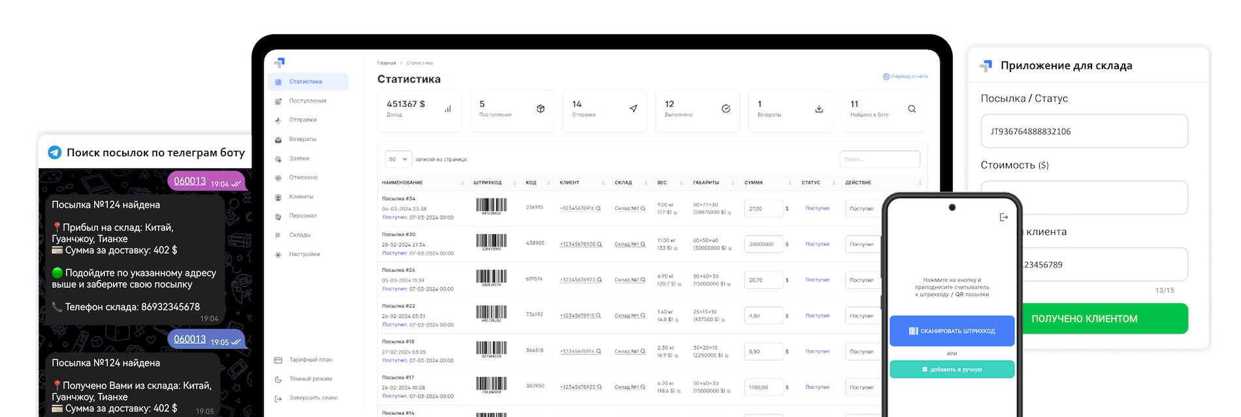This screenshot has height=417, width=1241.
Task: Tap the добавить в ручную button
Action: coord(952,369)
